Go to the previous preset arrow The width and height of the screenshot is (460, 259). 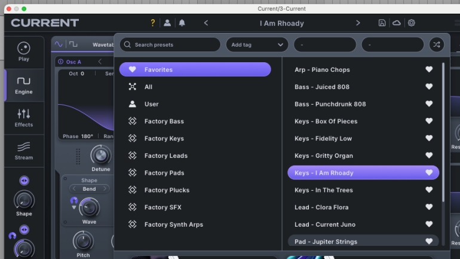click(x=206, y=23)
